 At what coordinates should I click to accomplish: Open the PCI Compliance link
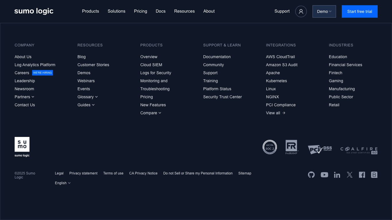pyautogui.click(x=281, y=105)
